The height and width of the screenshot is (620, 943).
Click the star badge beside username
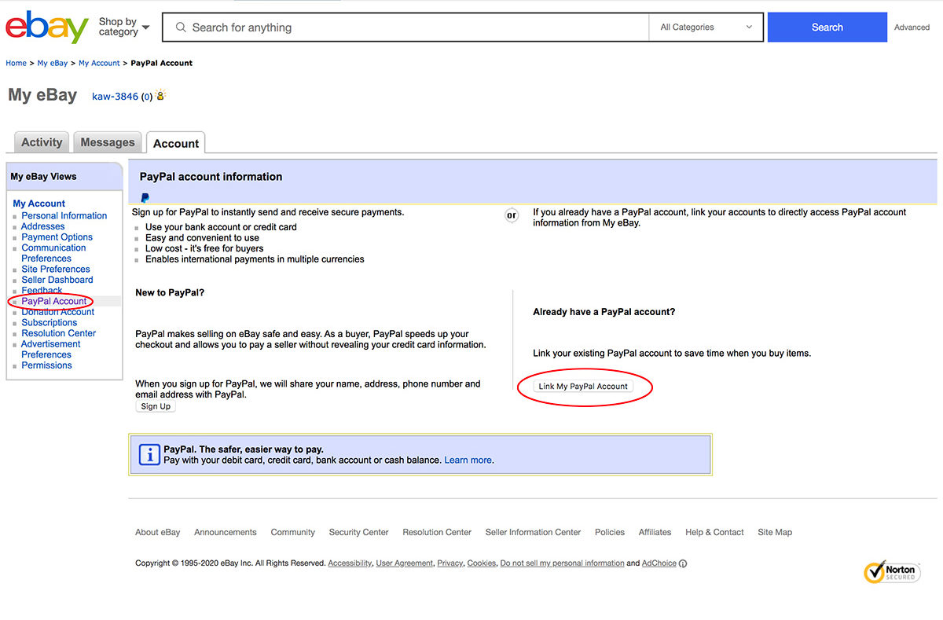pos(161,96)
